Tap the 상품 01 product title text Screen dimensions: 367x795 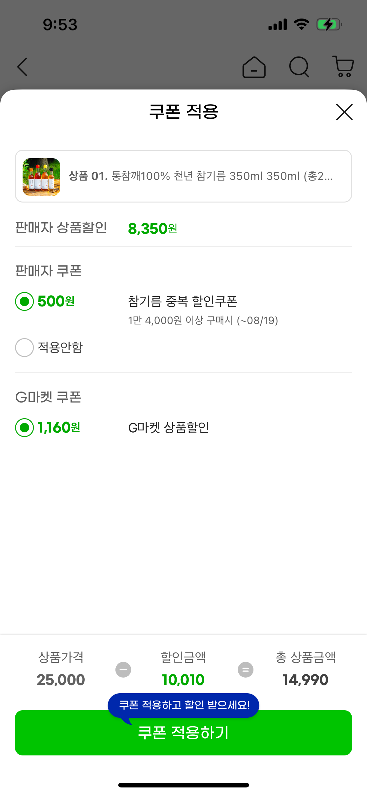[x=201, y=176]
